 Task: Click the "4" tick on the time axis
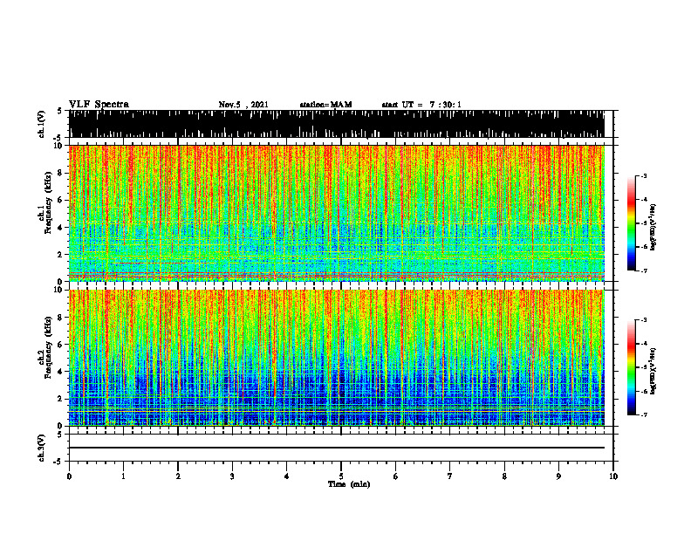click(286, 476)
